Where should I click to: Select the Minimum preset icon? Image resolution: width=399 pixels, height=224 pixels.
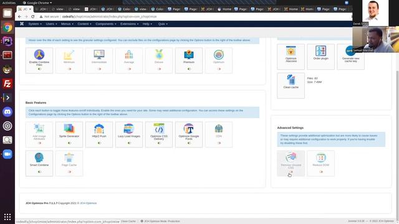[69, 55]
